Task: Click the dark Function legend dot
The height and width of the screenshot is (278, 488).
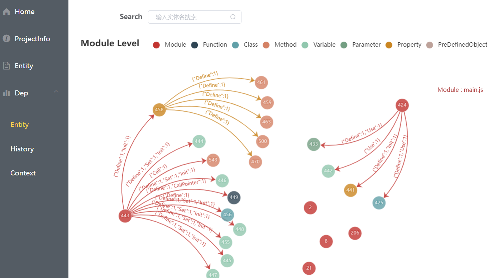Action: [194, 45]
